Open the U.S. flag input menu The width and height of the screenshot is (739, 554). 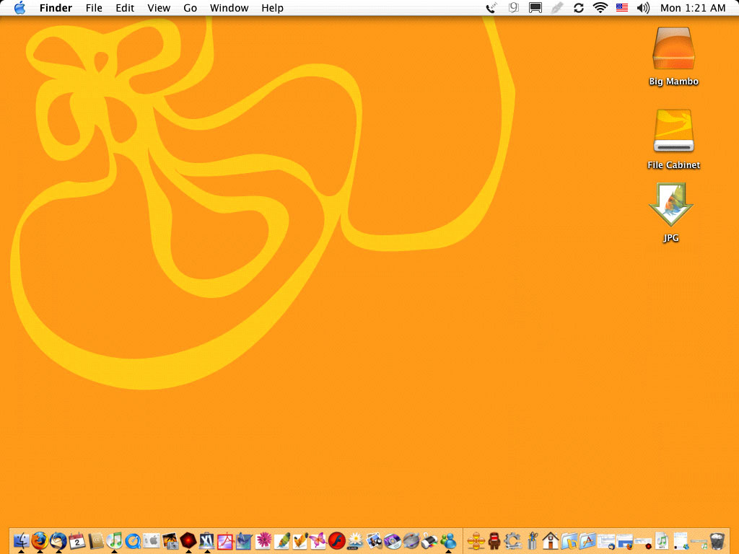[622, 7]
